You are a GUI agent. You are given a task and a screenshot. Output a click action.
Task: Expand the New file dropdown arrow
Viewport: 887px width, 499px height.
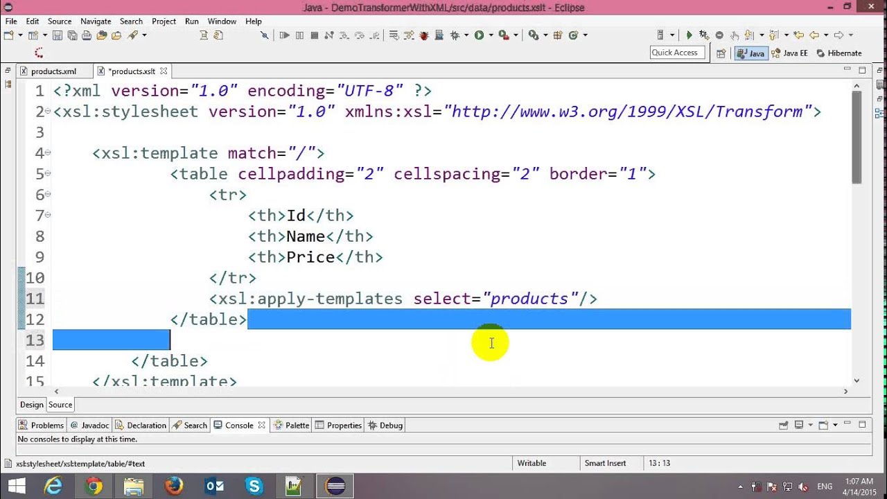click(x=20, y=35)
